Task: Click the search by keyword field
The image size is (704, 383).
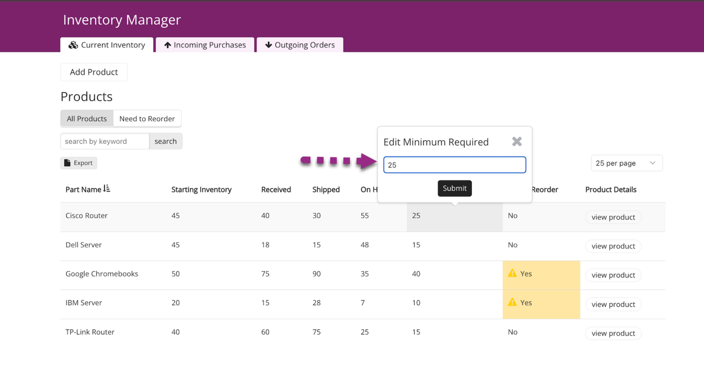Action: [x=105, y=141]
